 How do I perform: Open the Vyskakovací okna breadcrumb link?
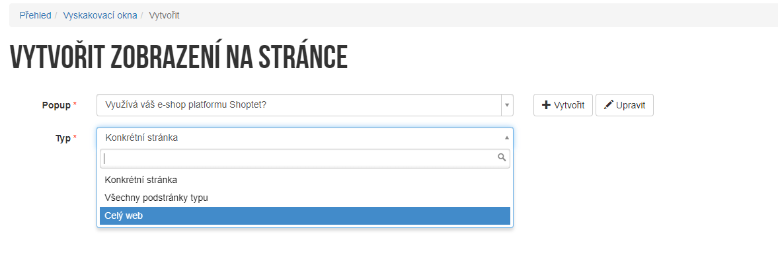coord(100,15)
